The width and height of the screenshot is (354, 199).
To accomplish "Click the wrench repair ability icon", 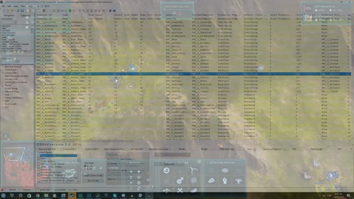I will pos(180,190).
